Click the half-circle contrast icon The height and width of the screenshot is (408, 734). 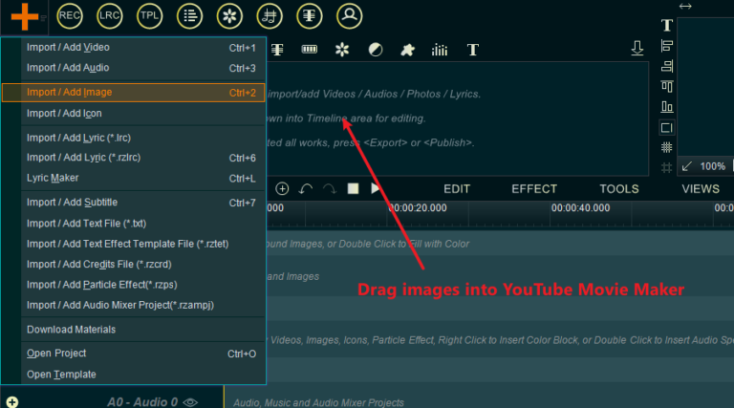tap(376, 49)
